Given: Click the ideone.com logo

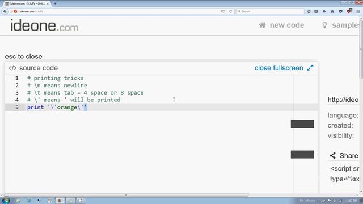Looking at the screenshot, I should pyautogui.click(x=44, y=25).
